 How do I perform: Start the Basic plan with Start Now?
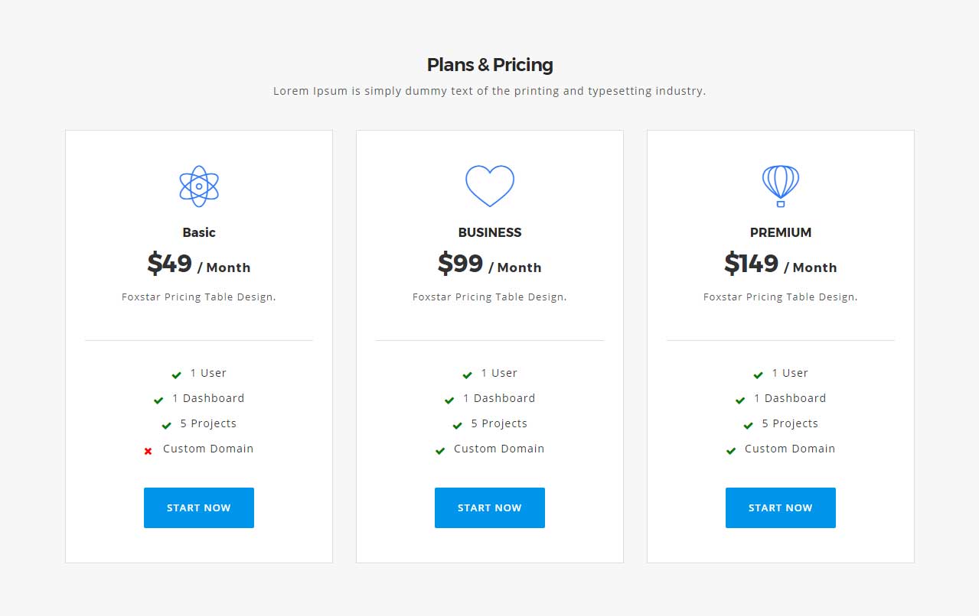click(199, 507)
